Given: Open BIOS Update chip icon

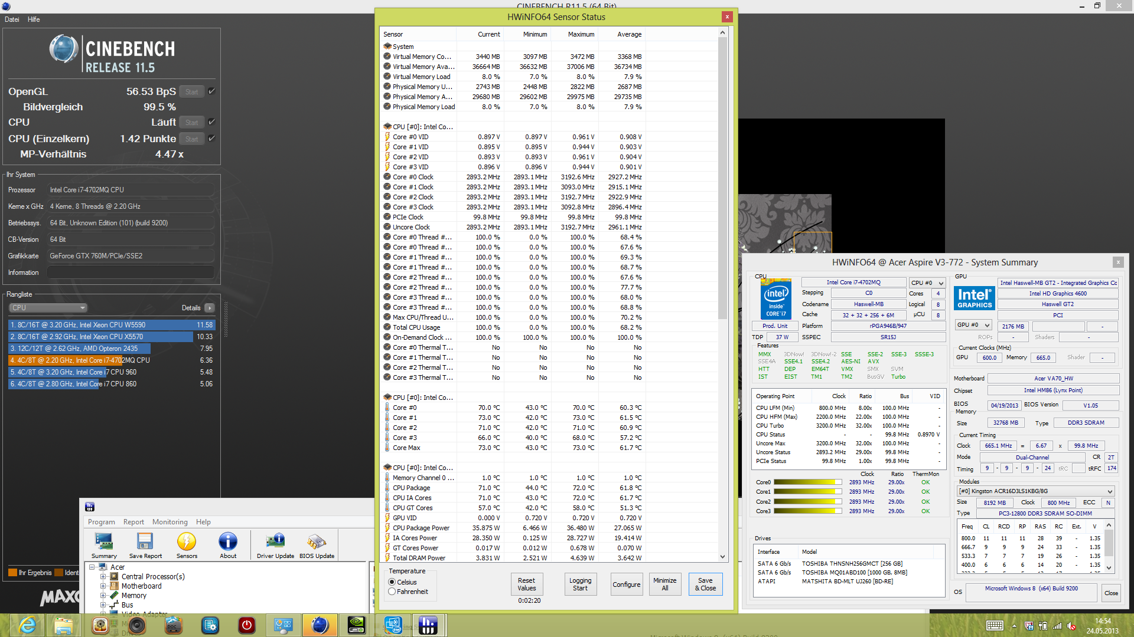Looking at the screenshot, I should coord(317,545).
